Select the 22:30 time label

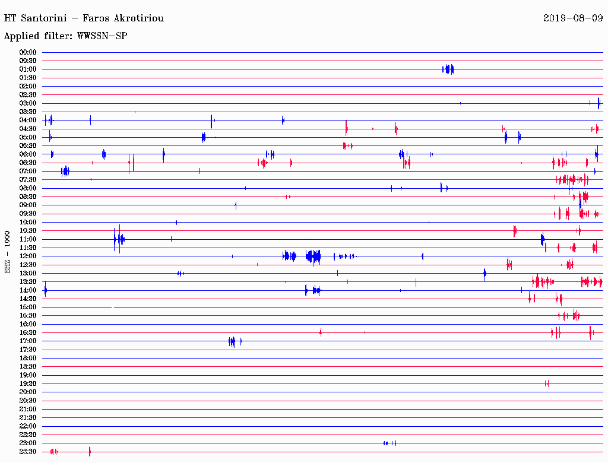click(28, 435)
